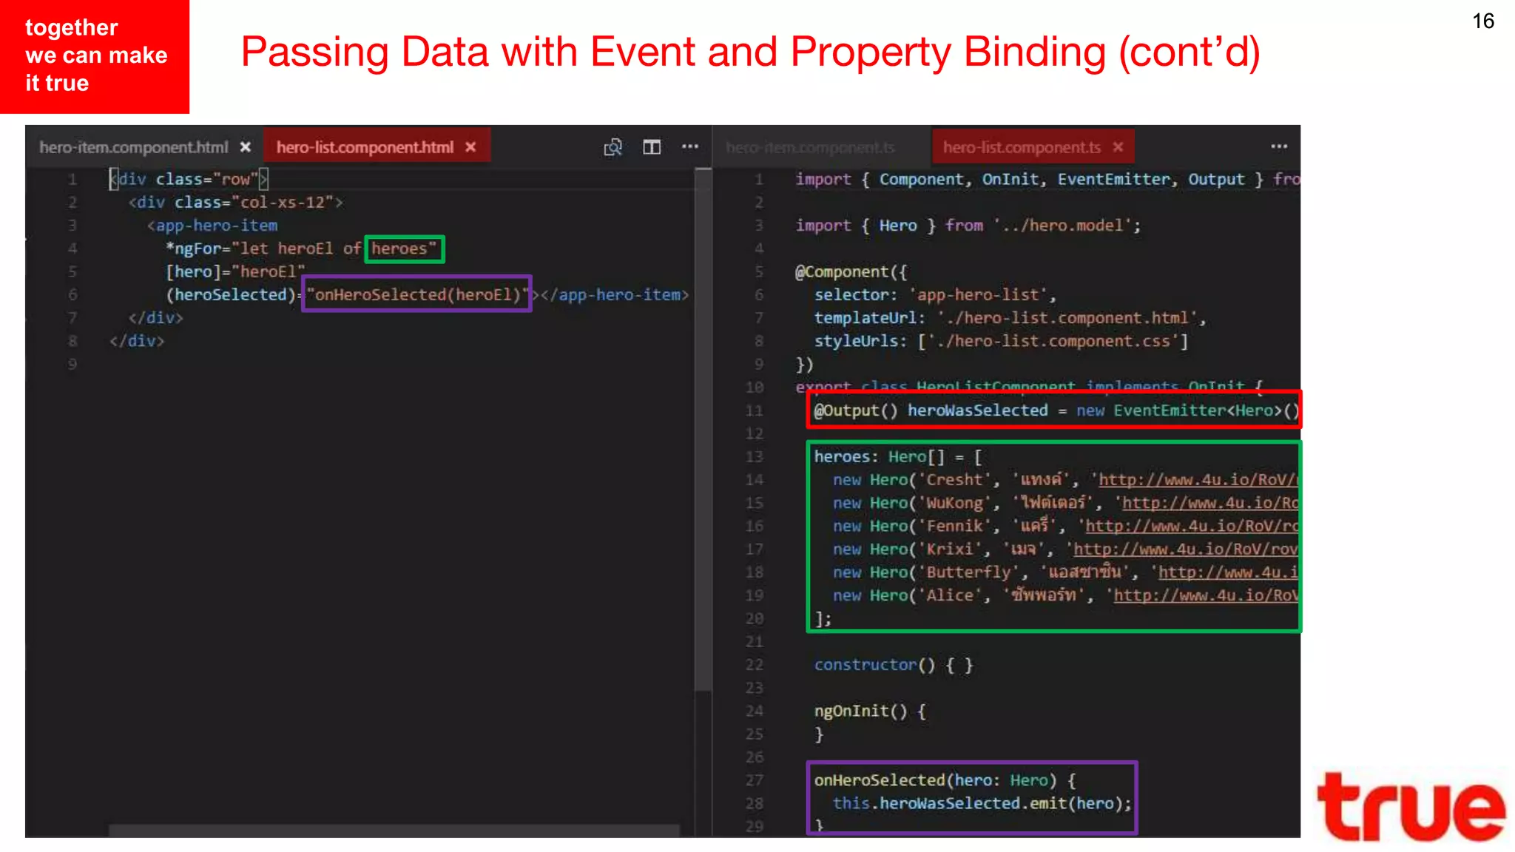The image size is (1515, 852).
Task: Open the Butterfly hero image URL
Action: pos(1228,572)
